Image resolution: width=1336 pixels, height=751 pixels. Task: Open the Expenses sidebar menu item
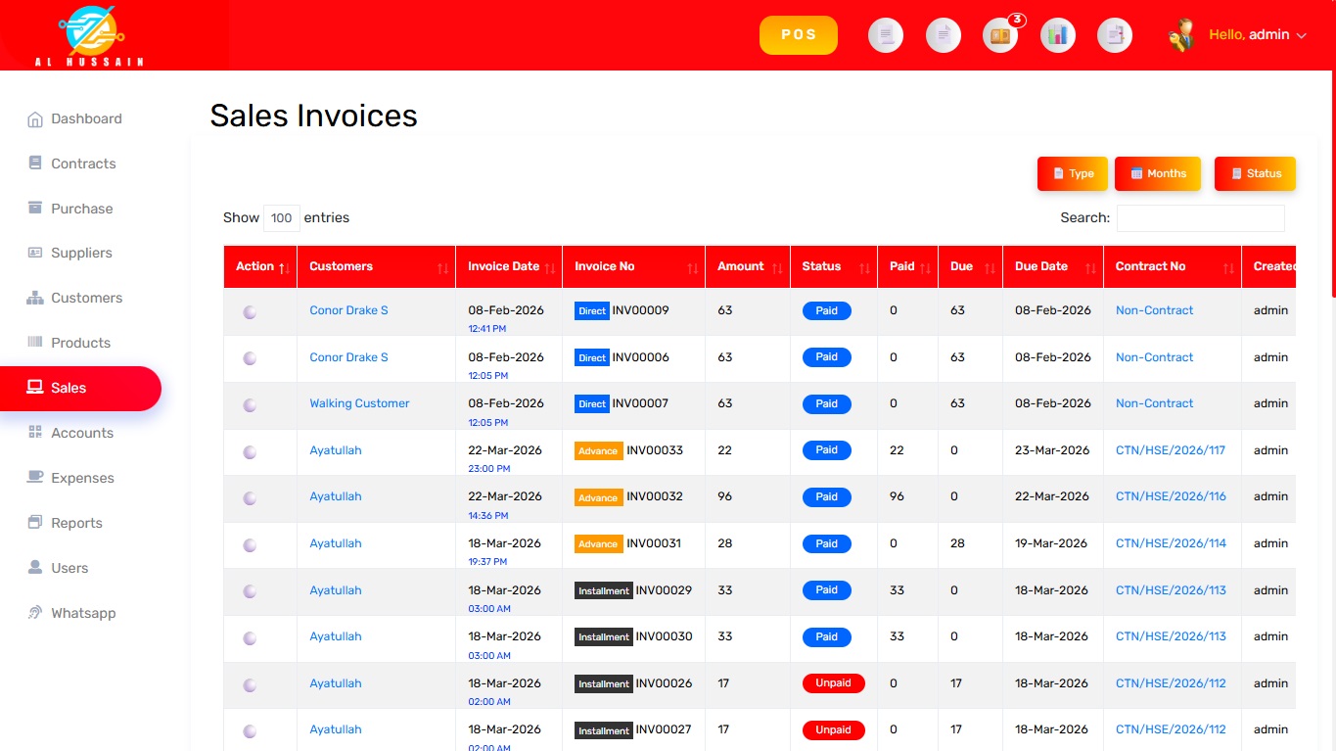pos(82,478)
